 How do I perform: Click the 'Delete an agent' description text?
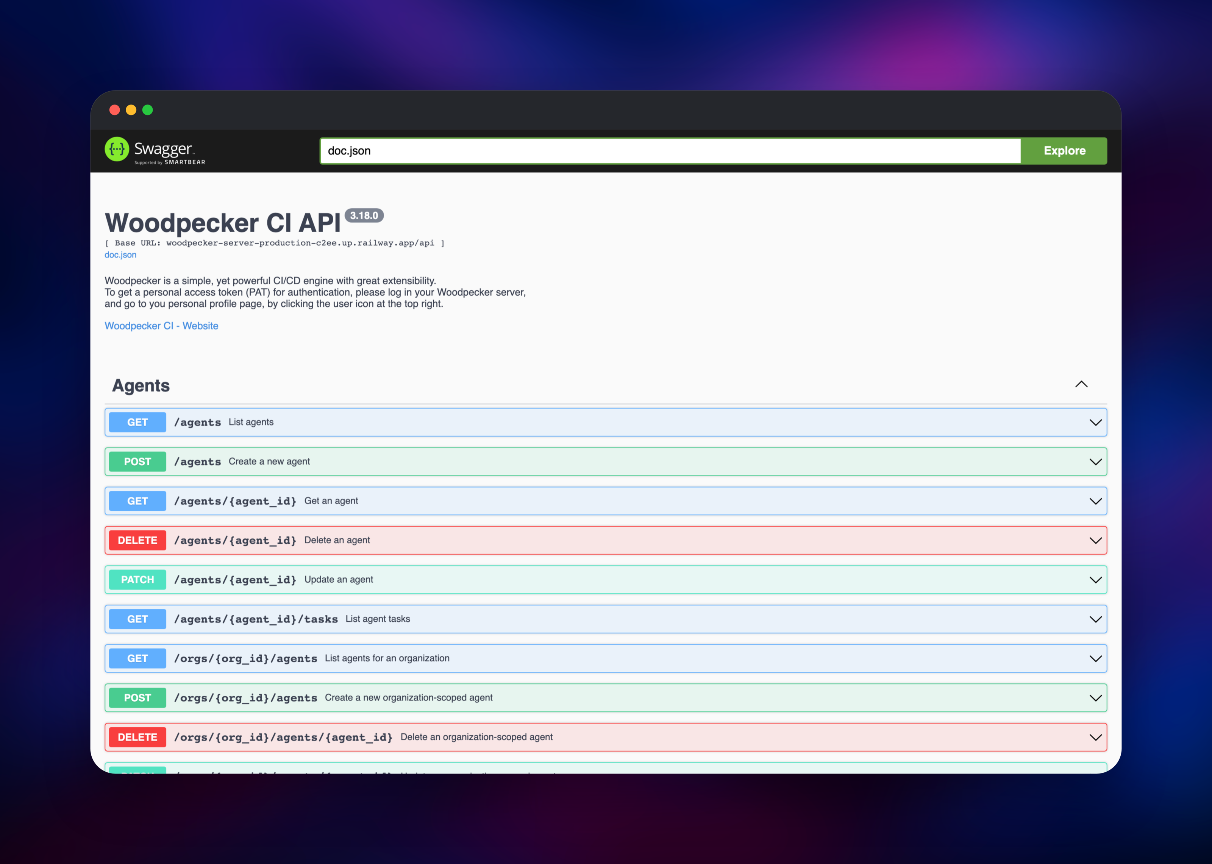point(337,540)
